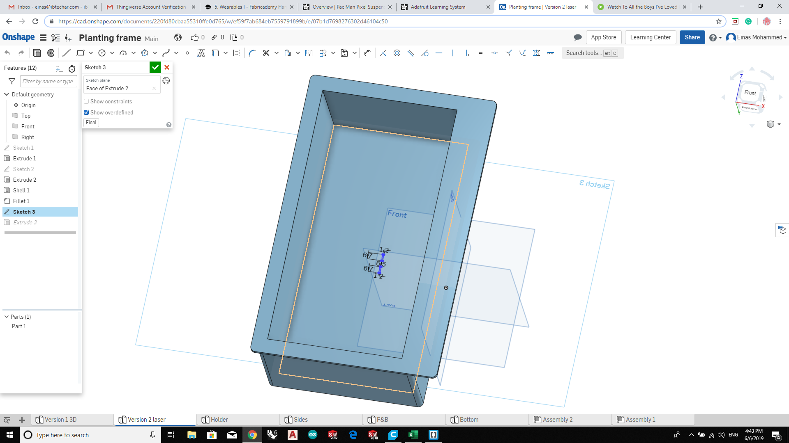
Task: Uncheck Show overdefined checkbox
Action: point(86,112)
